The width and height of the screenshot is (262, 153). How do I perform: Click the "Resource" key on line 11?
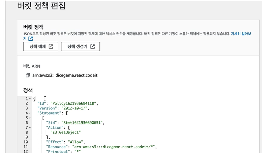click(x=57, y=147)
